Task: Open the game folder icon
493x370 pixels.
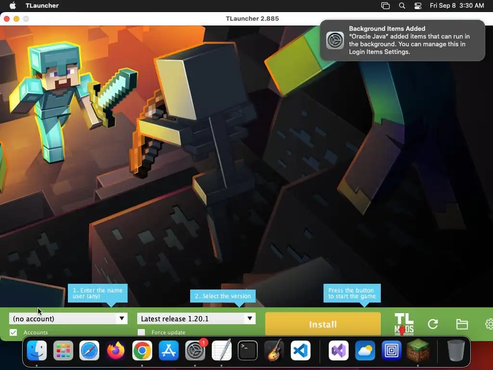Action: pyautogui.click(x=462, y=324)
